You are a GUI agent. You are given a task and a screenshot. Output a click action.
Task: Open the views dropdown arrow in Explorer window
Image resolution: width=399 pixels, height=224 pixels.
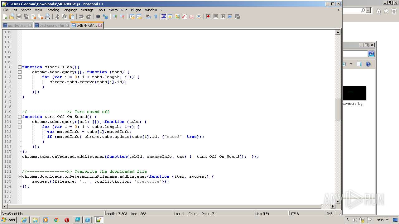tap(351, 64)
